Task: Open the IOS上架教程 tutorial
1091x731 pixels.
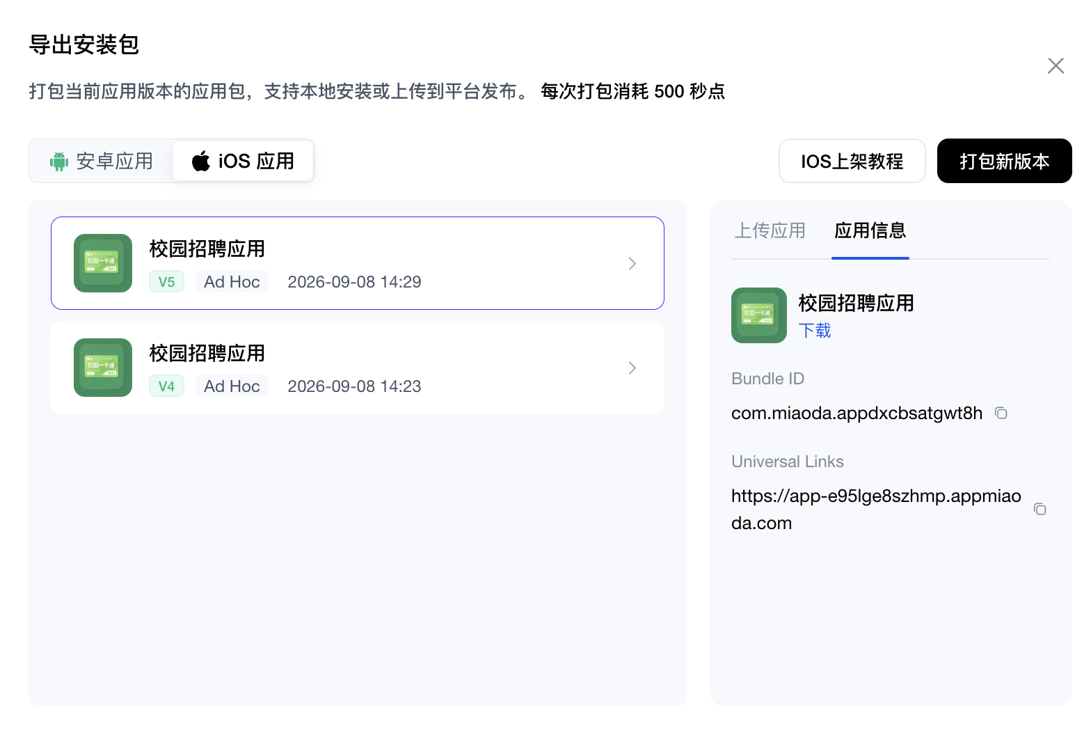Action: tap(852, 161)
